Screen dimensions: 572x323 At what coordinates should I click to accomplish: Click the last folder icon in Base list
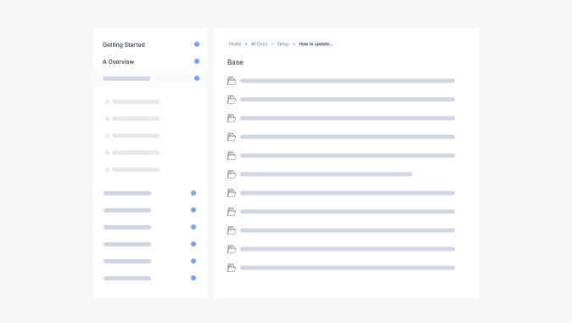[232, 268]
